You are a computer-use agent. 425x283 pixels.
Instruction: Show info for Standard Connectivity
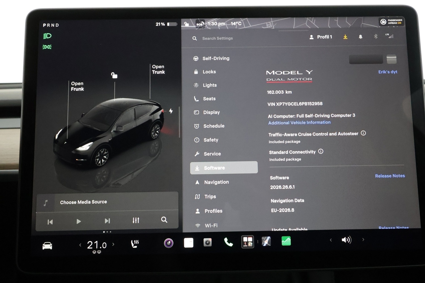[321, 151]
